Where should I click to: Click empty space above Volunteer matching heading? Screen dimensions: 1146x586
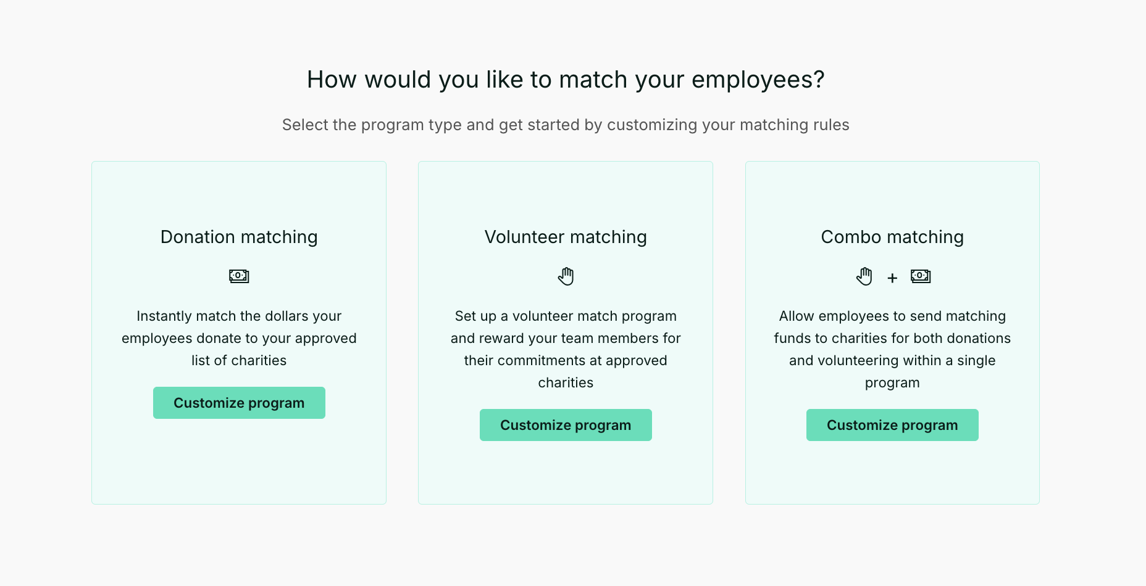pyautogui.click(x=566, y=191)
